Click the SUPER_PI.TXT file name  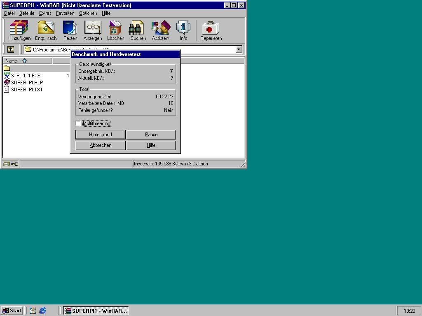tap(27, 89)
